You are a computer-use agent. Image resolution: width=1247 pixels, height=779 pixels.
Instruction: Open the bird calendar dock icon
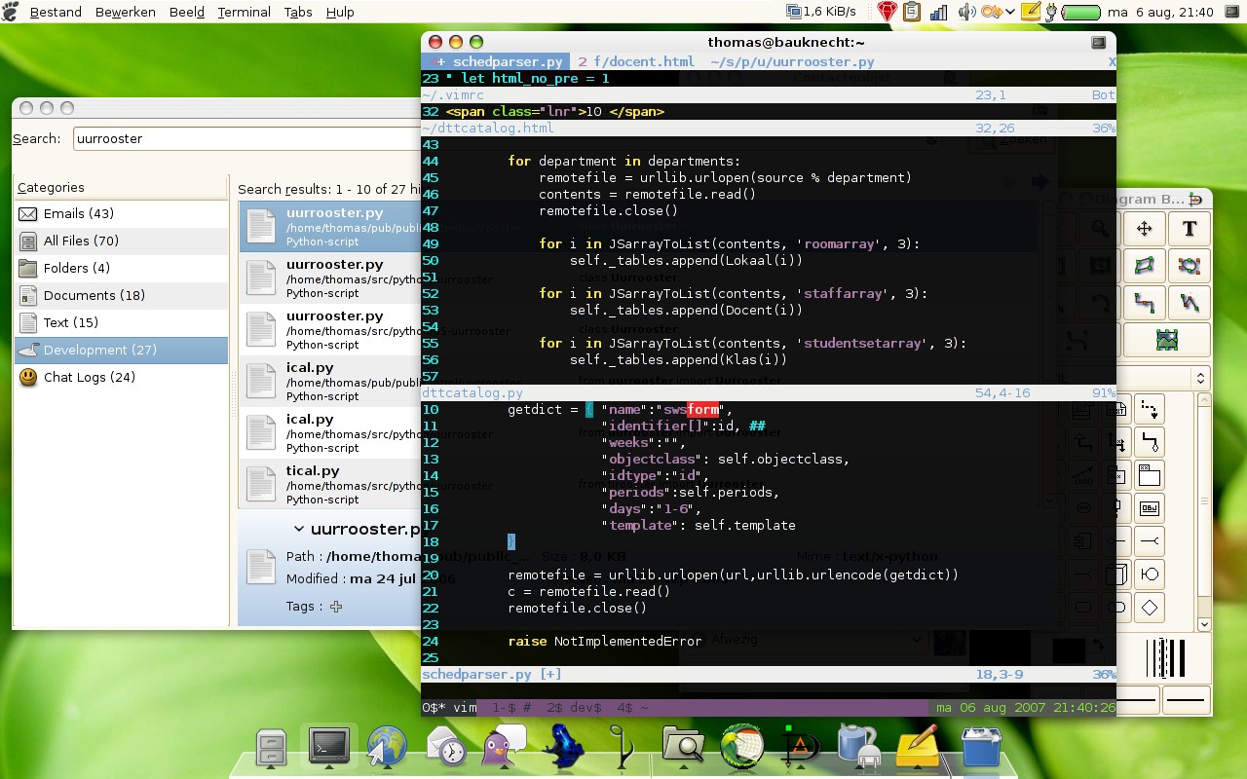pyautogui.click(x=742, y=747)
